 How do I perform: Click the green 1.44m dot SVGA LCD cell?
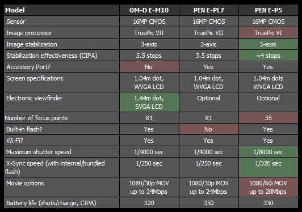[x=149, y=102]
